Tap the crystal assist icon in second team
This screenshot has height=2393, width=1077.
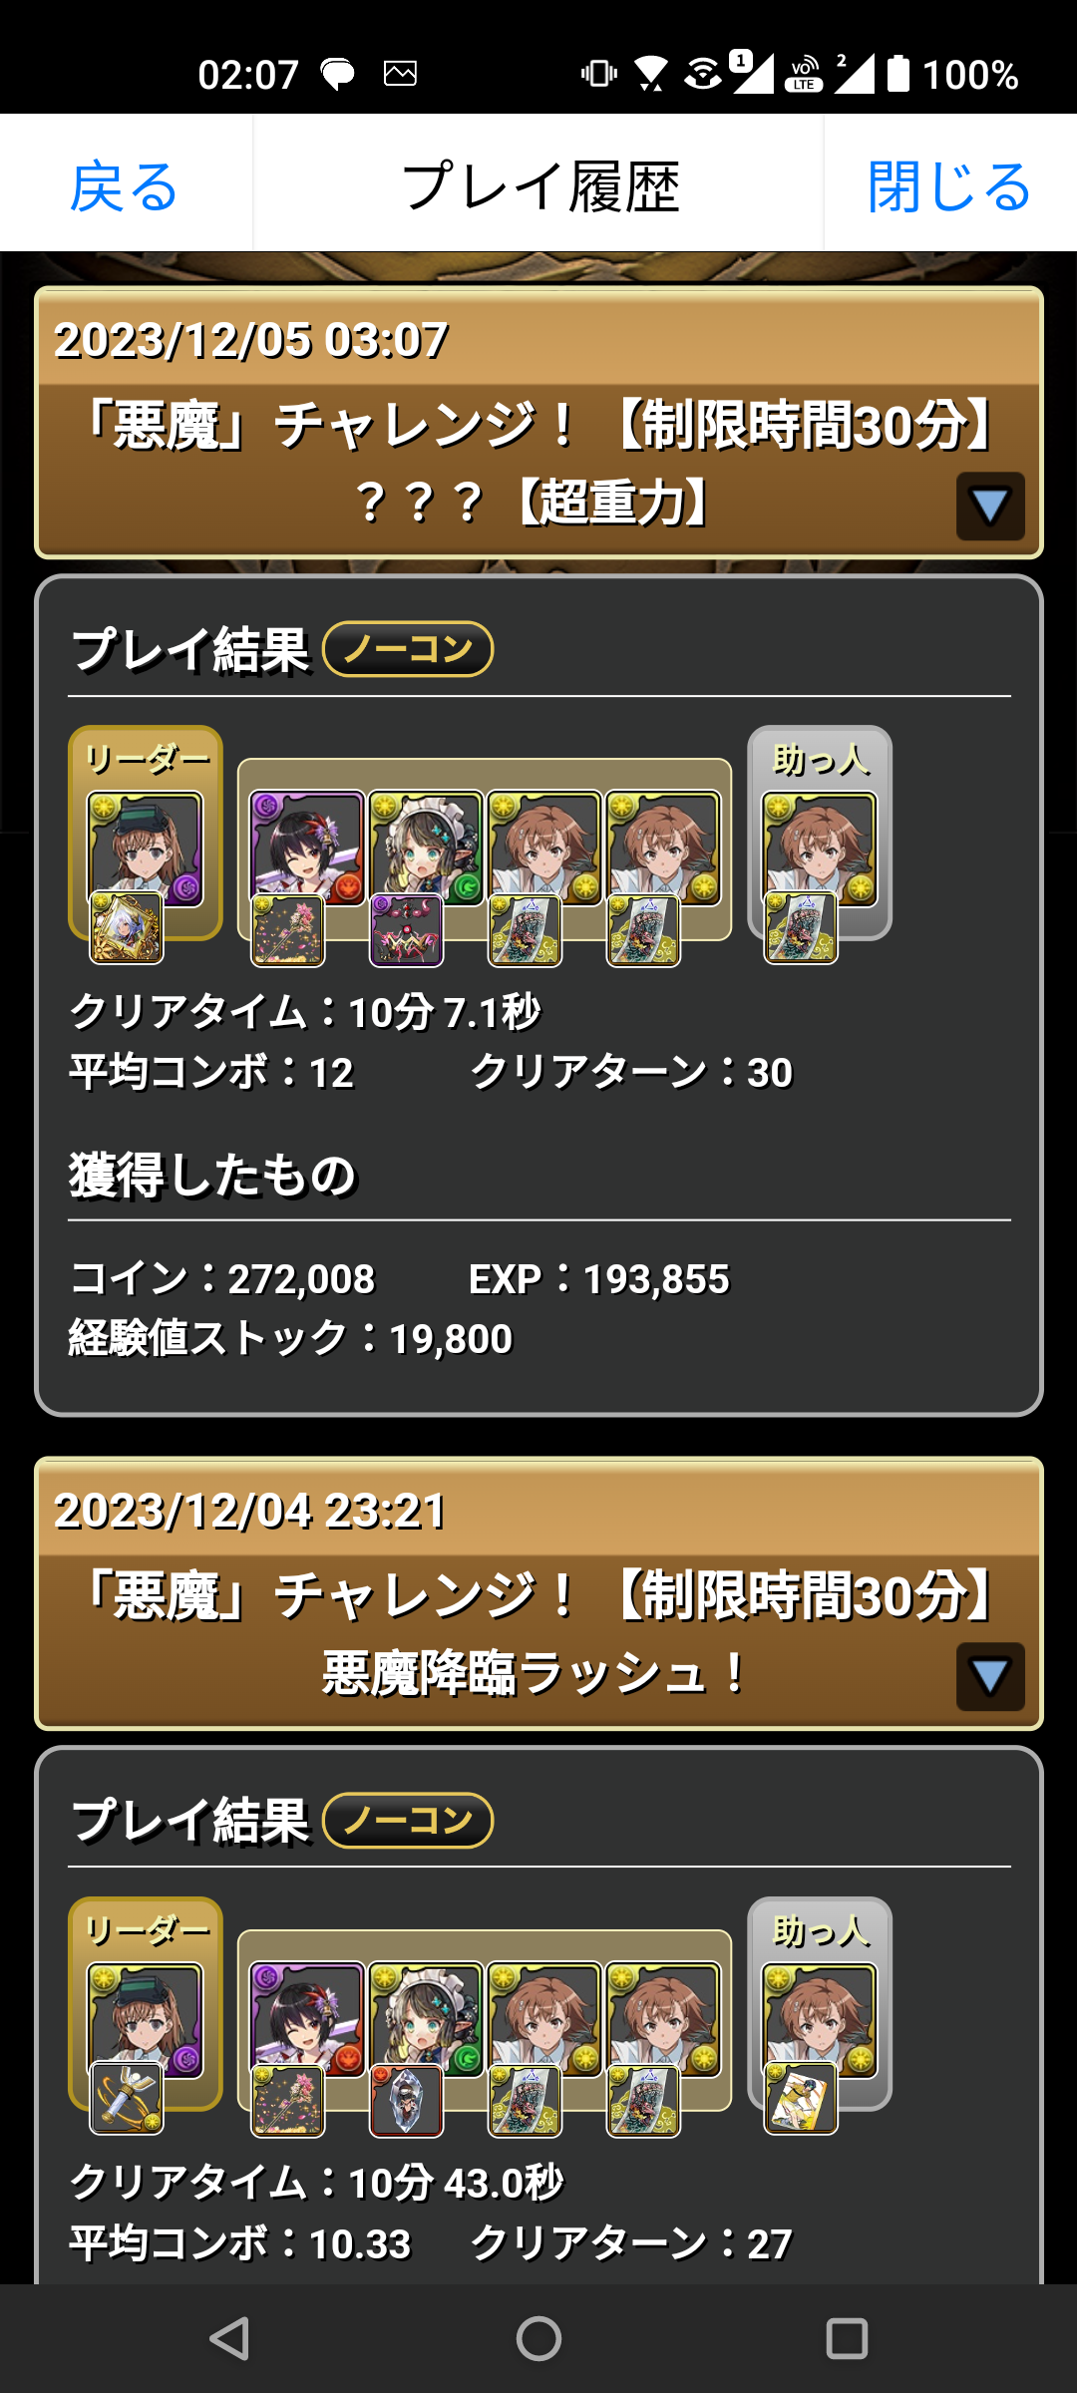(x=407, y=2101)
